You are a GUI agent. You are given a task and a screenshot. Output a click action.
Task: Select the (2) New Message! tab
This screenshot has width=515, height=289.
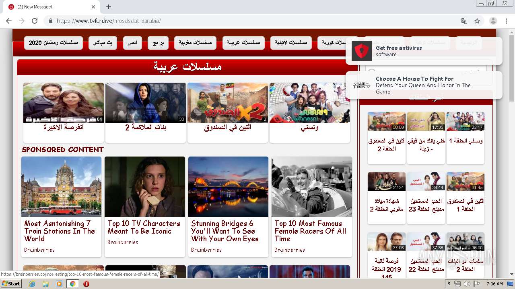click(51, 7)
